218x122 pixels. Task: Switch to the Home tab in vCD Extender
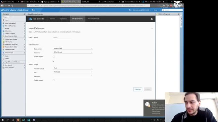pos(52,19)
